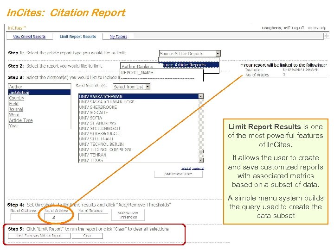This screenshot has height=250, width=334.
Task: Select UNIV STUTTGART row
Action: 138,139
